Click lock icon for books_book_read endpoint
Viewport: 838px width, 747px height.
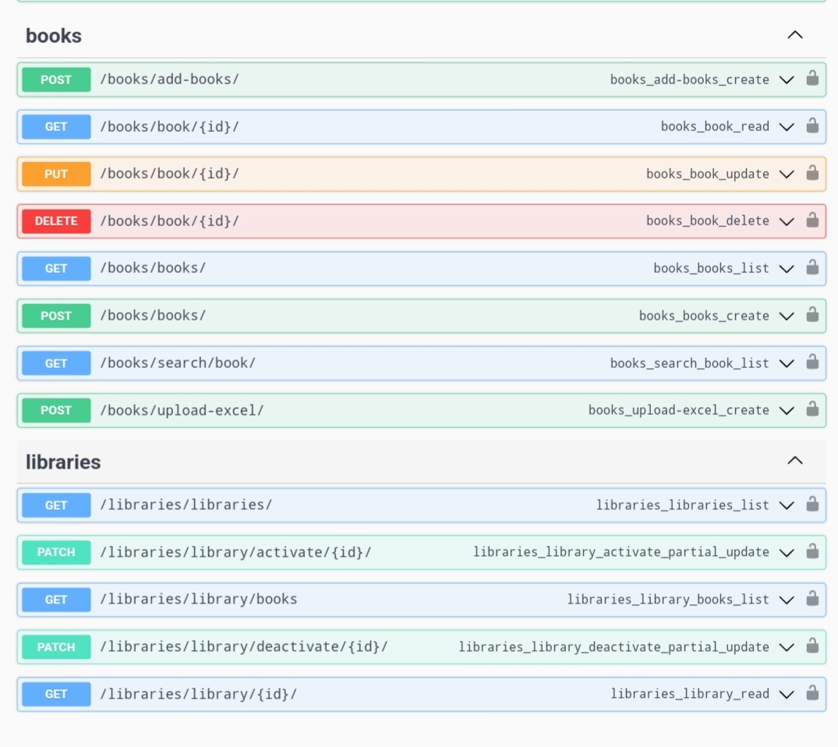coord(812,126)
